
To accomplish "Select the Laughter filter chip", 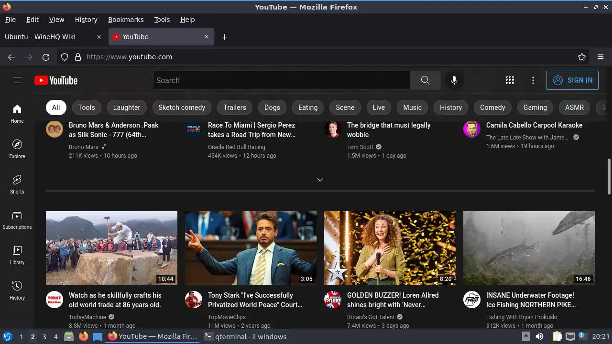I will coord(127,107).
